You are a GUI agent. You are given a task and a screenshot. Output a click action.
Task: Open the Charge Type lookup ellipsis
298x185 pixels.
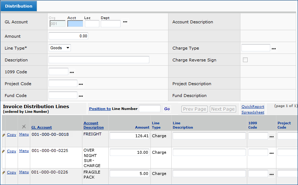[x=274, y=48]
